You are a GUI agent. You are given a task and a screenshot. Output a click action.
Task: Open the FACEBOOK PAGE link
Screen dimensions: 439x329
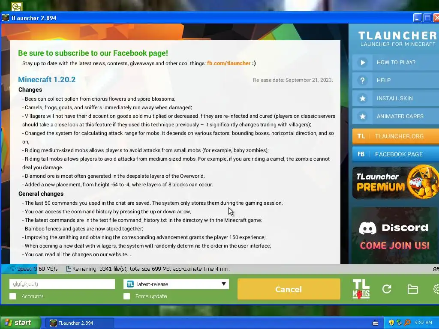[x=395, y=154]
